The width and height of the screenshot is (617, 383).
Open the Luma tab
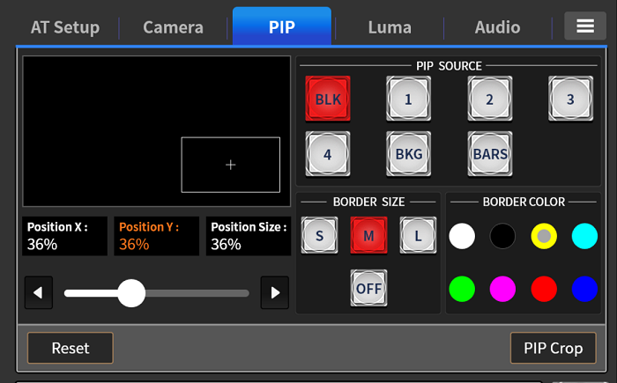pyautogui.click(x=390, y=27)
